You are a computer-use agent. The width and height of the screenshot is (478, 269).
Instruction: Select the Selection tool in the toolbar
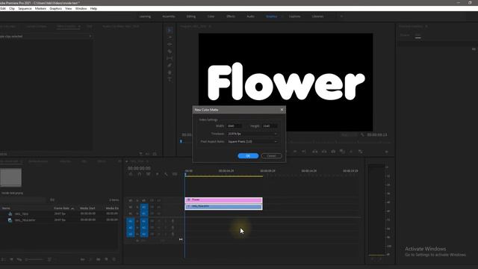tap(170, 30)
